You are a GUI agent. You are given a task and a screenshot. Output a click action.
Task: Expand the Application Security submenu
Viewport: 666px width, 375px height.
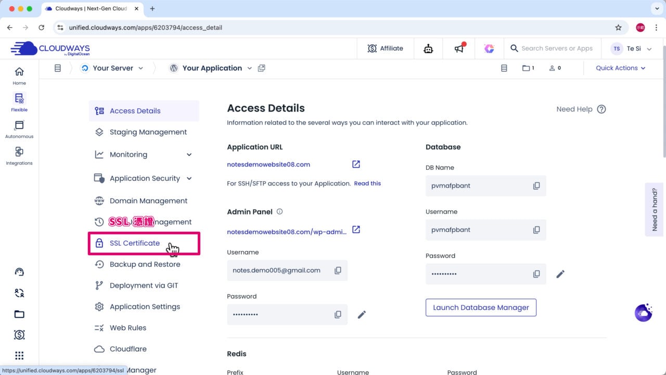click(189, 178)
